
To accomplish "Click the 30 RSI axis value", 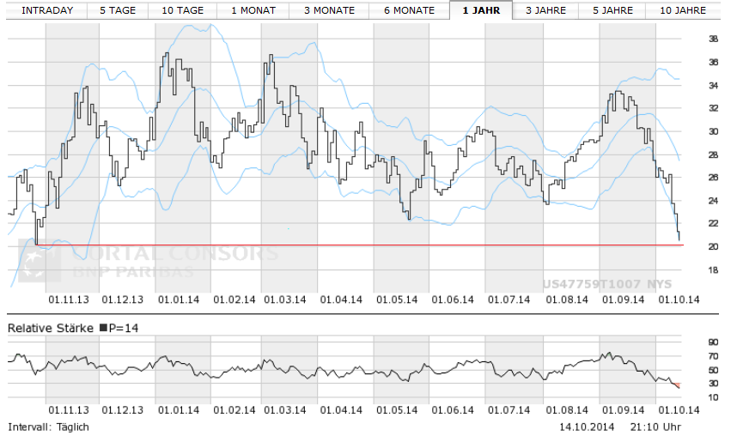I will [713, 384].
